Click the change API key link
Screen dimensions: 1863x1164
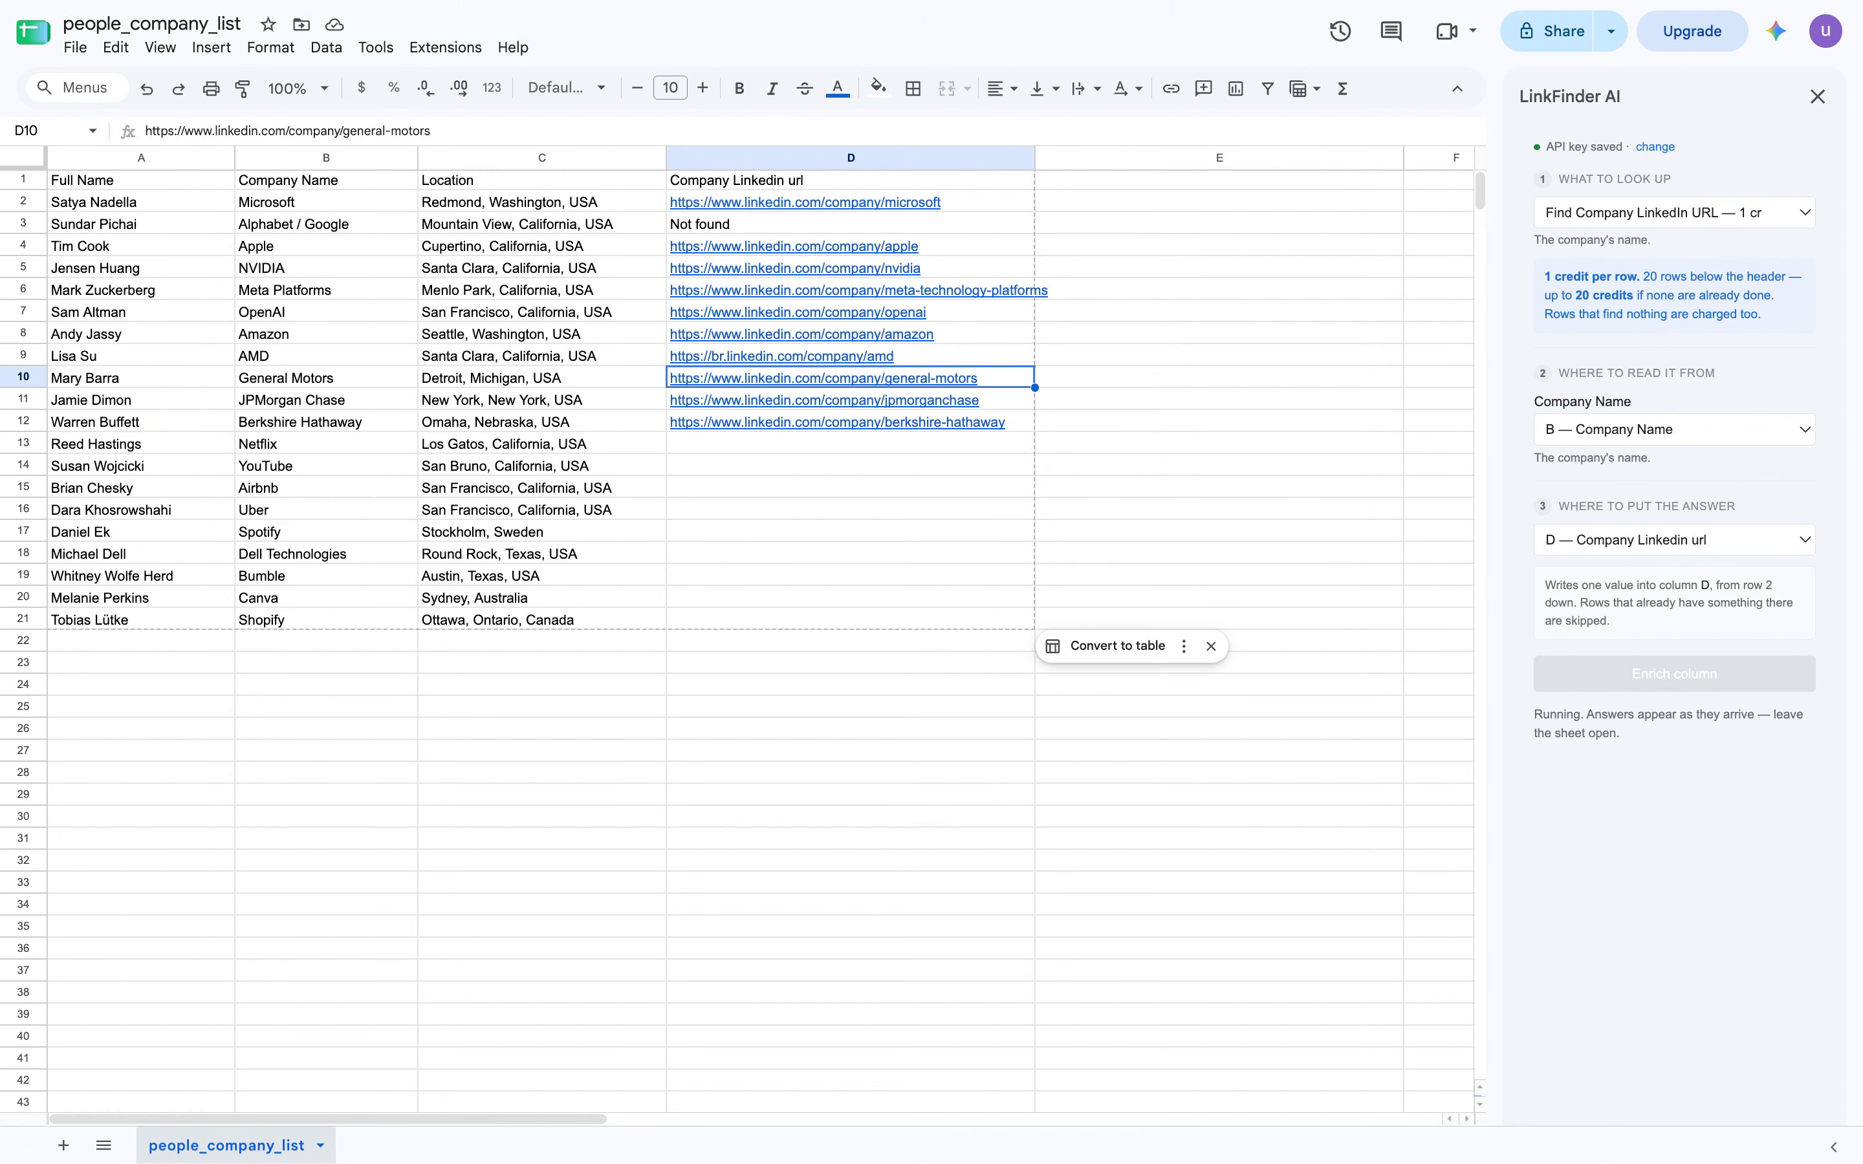1654,147
